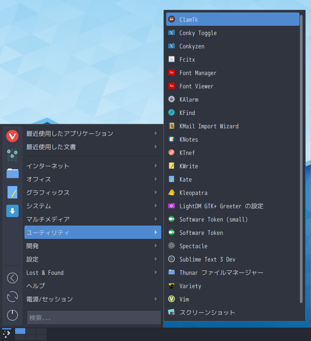
Task: Open file manager folder icon in sidebar
Action: (12, 173)
